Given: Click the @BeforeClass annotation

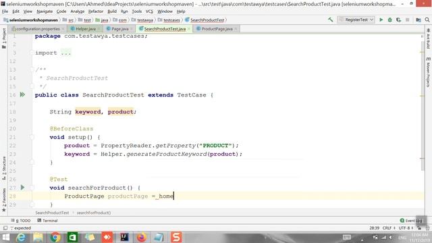Looking at the screenshot, I should (x=72, y=129).
